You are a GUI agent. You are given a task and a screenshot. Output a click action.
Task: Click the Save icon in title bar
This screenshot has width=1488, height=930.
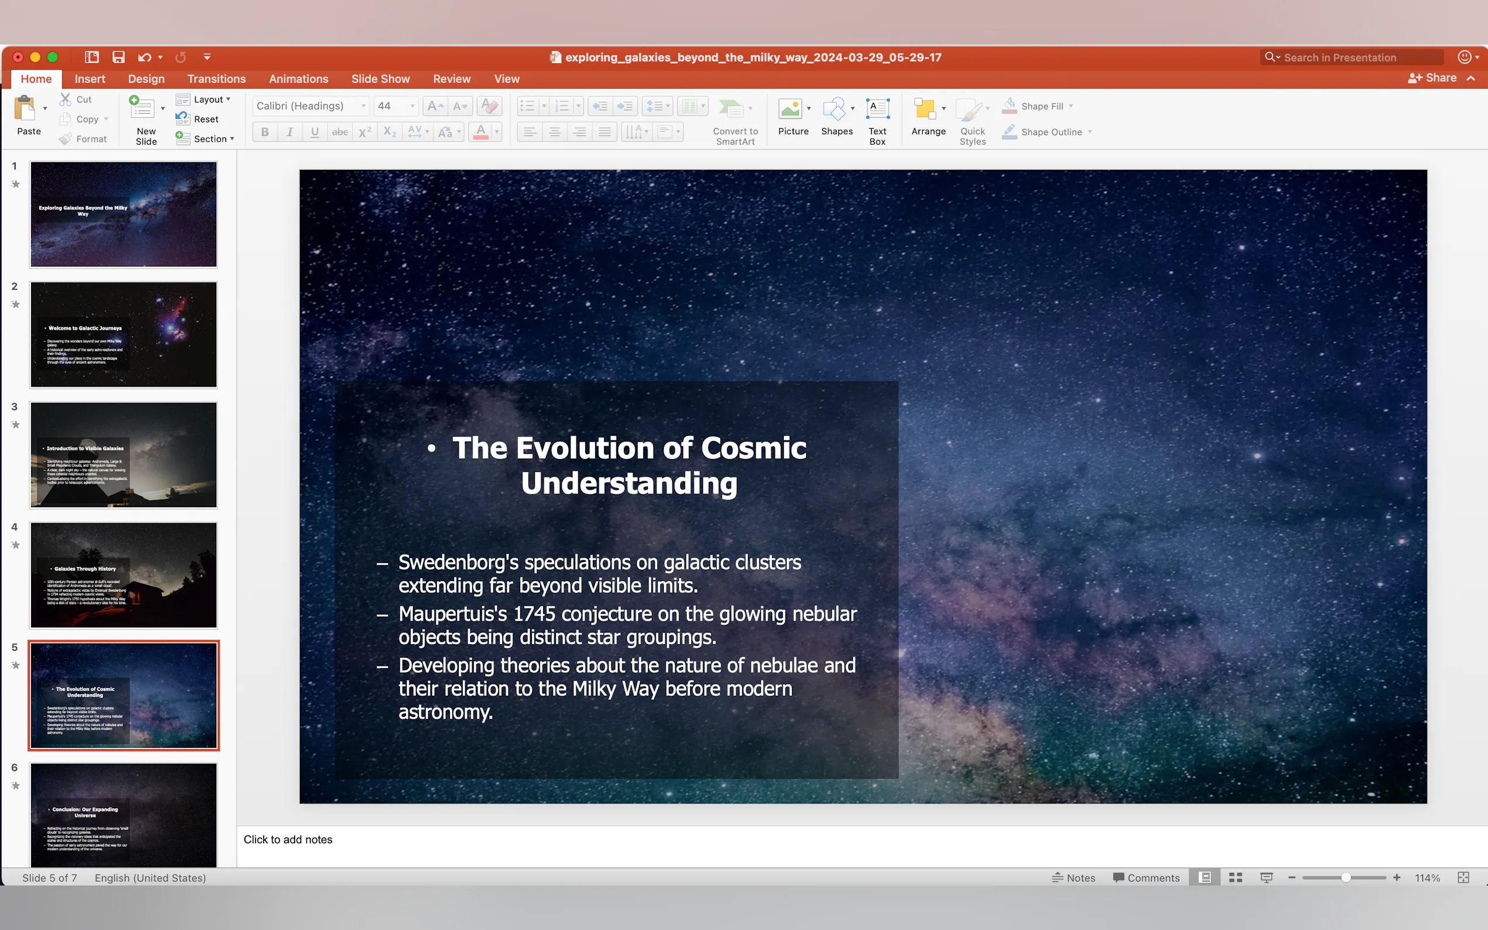click(x=118, y=57)
